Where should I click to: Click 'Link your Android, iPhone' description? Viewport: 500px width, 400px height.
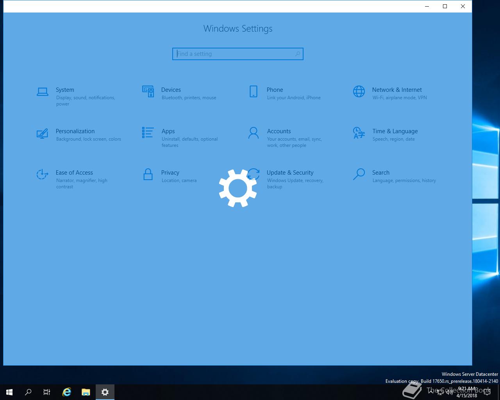coord(294,98)
